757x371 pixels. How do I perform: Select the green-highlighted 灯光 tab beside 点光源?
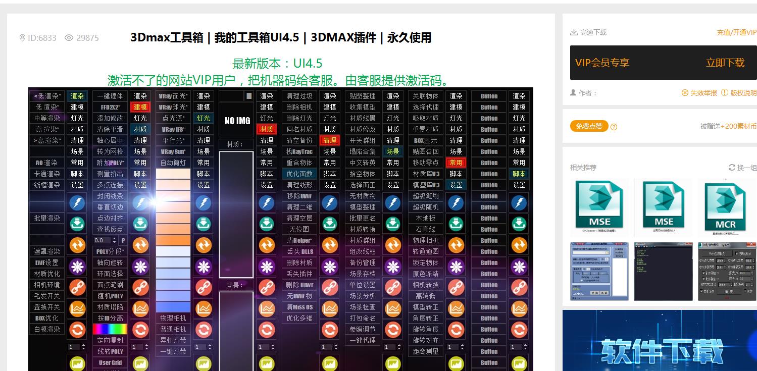click(x=204, y=118)
